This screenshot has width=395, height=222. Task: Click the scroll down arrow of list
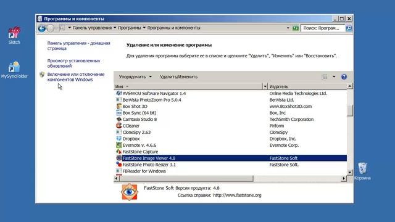350,172
